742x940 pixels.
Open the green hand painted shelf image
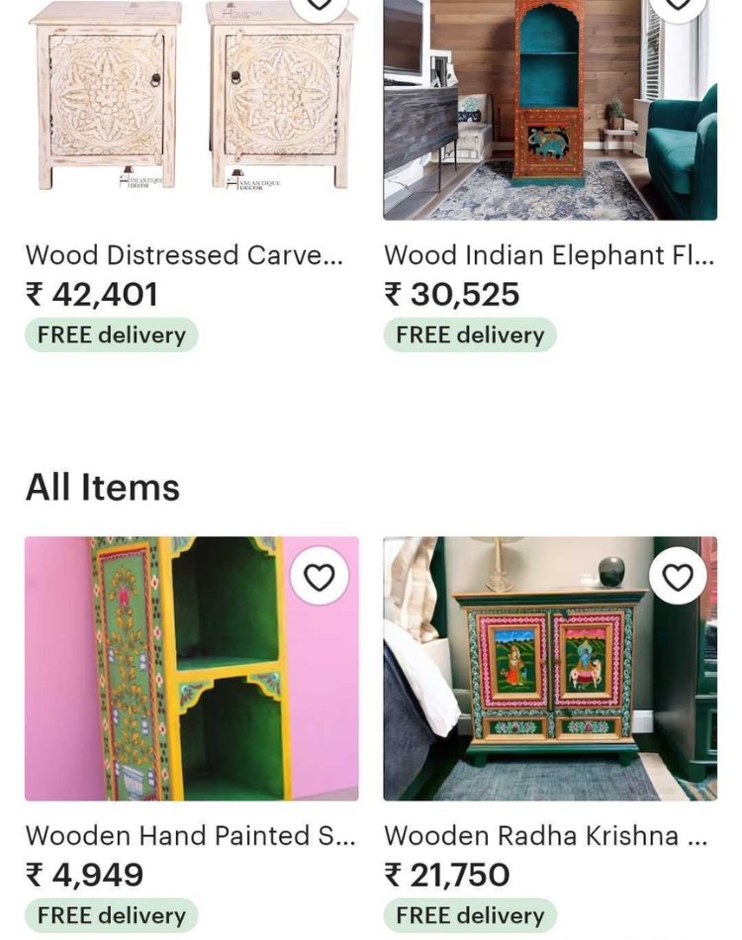[192, 669]
